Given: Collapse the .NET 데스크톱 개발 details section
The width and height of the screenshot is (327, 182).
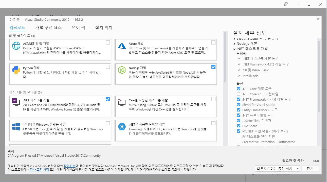Looking at the screenshot, I should (x=234, y=49).
